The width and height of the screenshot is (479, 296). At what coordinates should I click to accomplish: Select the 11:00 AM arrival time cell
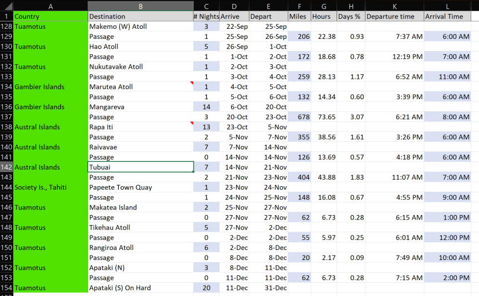pos(447,77)
